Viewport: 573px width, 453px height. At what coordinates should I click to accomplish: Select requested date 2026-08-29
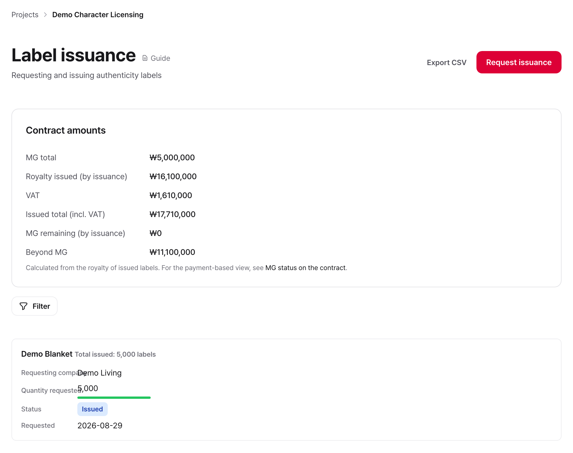coord(100,425)
